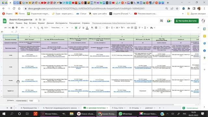Open the Вид menu
The image size is (208, 117).
(25, 23)
